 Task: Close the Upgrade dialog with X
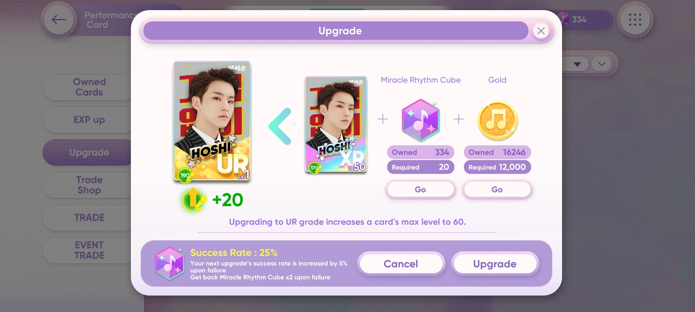pyautogui.click(x=541, y=31)
